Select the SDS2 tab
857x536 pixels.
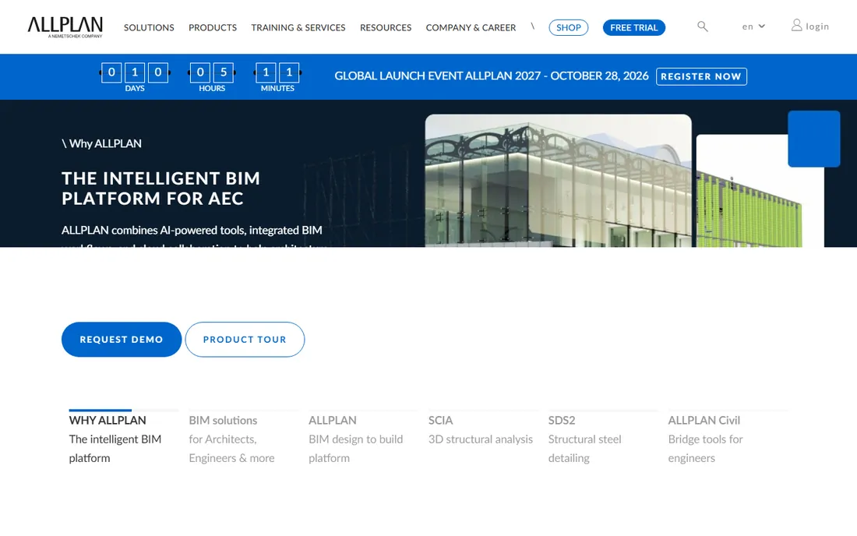(x=601, y=438)
